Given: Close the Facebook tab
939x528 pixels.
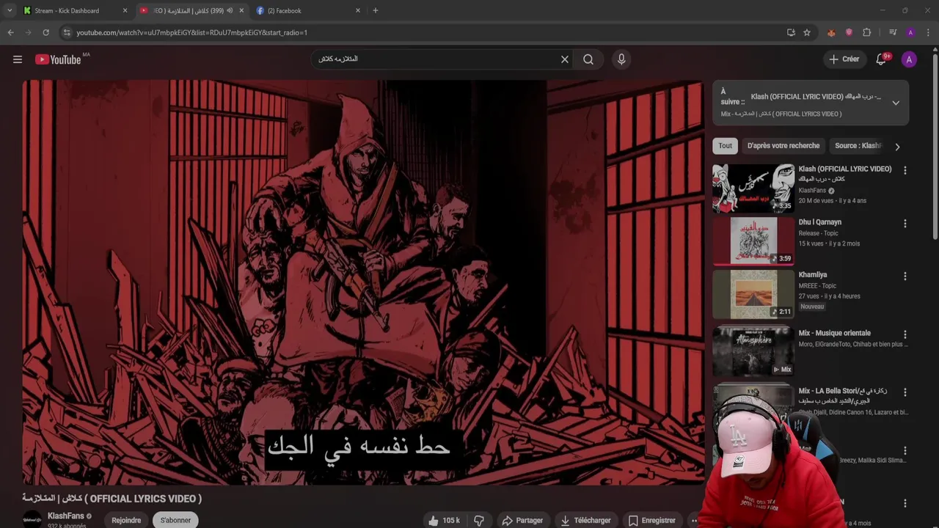Looking at the screenshot, I should (358, 10).
